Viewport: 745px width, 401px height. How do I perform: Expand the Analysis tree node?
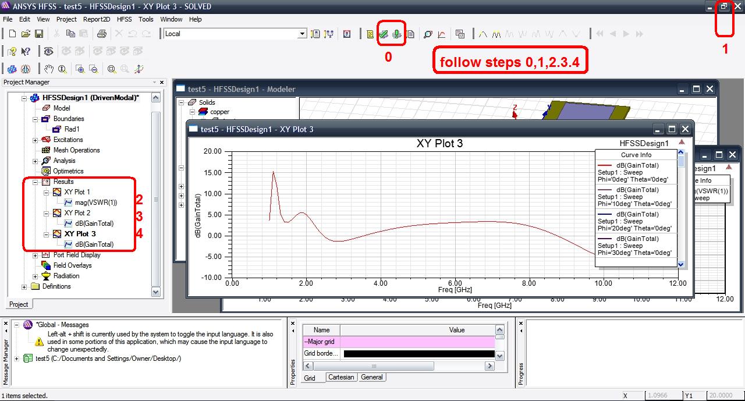(36, 161)
